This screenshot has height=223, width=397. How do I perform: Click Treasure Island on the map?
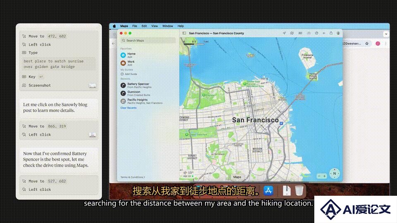(x=307, y=56)
